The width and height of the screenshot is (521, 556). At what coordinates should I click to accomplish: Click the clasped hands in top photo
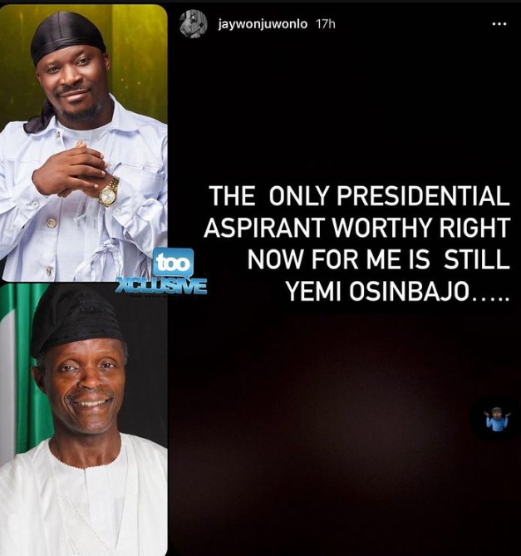click(71, 170)
